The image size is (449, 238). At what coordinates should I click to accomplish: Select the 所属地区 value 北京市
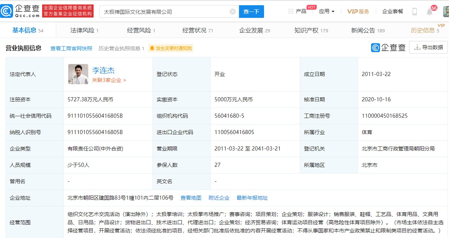(370, 165)
